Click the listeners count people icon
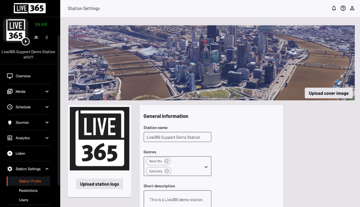 (36, 37)
